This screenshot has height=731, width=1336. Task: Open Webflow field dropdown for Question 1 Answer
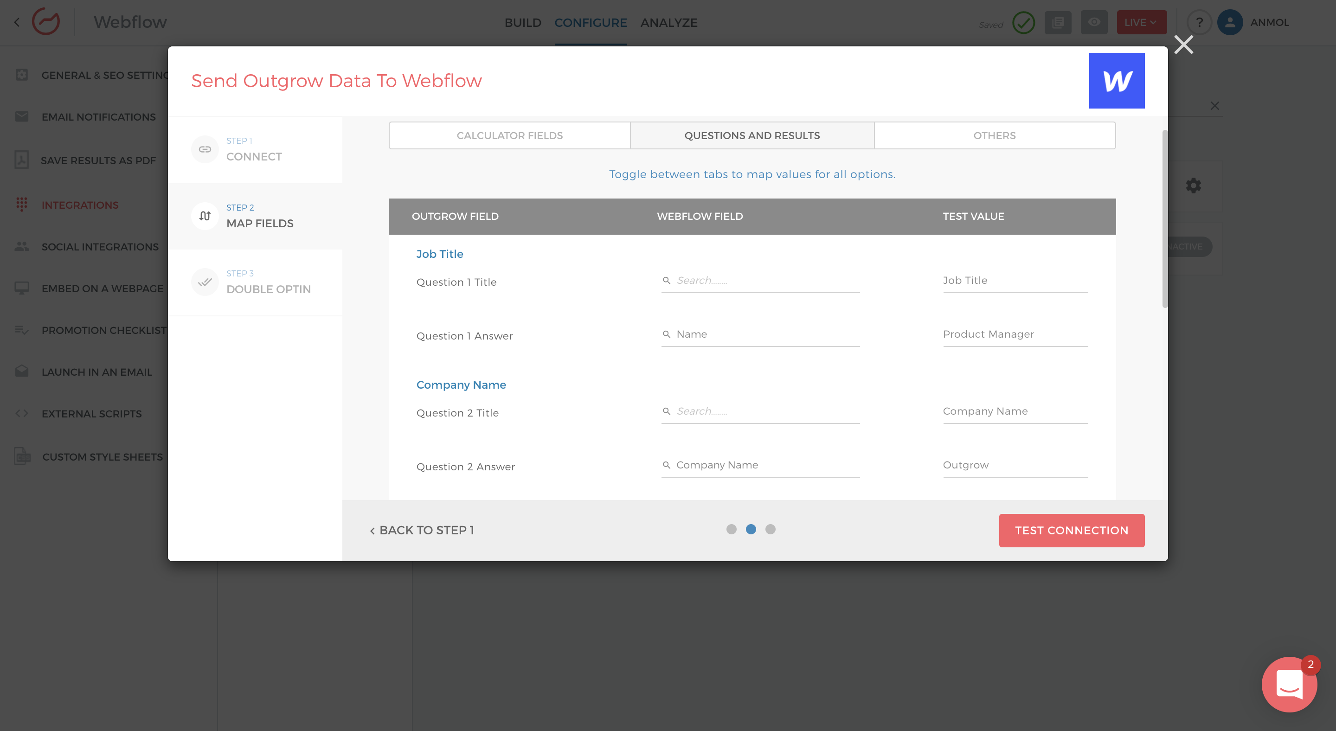[760, 334]
